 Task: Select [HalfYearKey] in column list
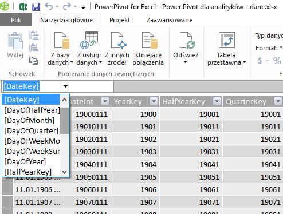tap(32, 172)
